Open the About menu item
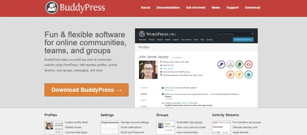Screen dimensions: 307x135 click(145, 7)
